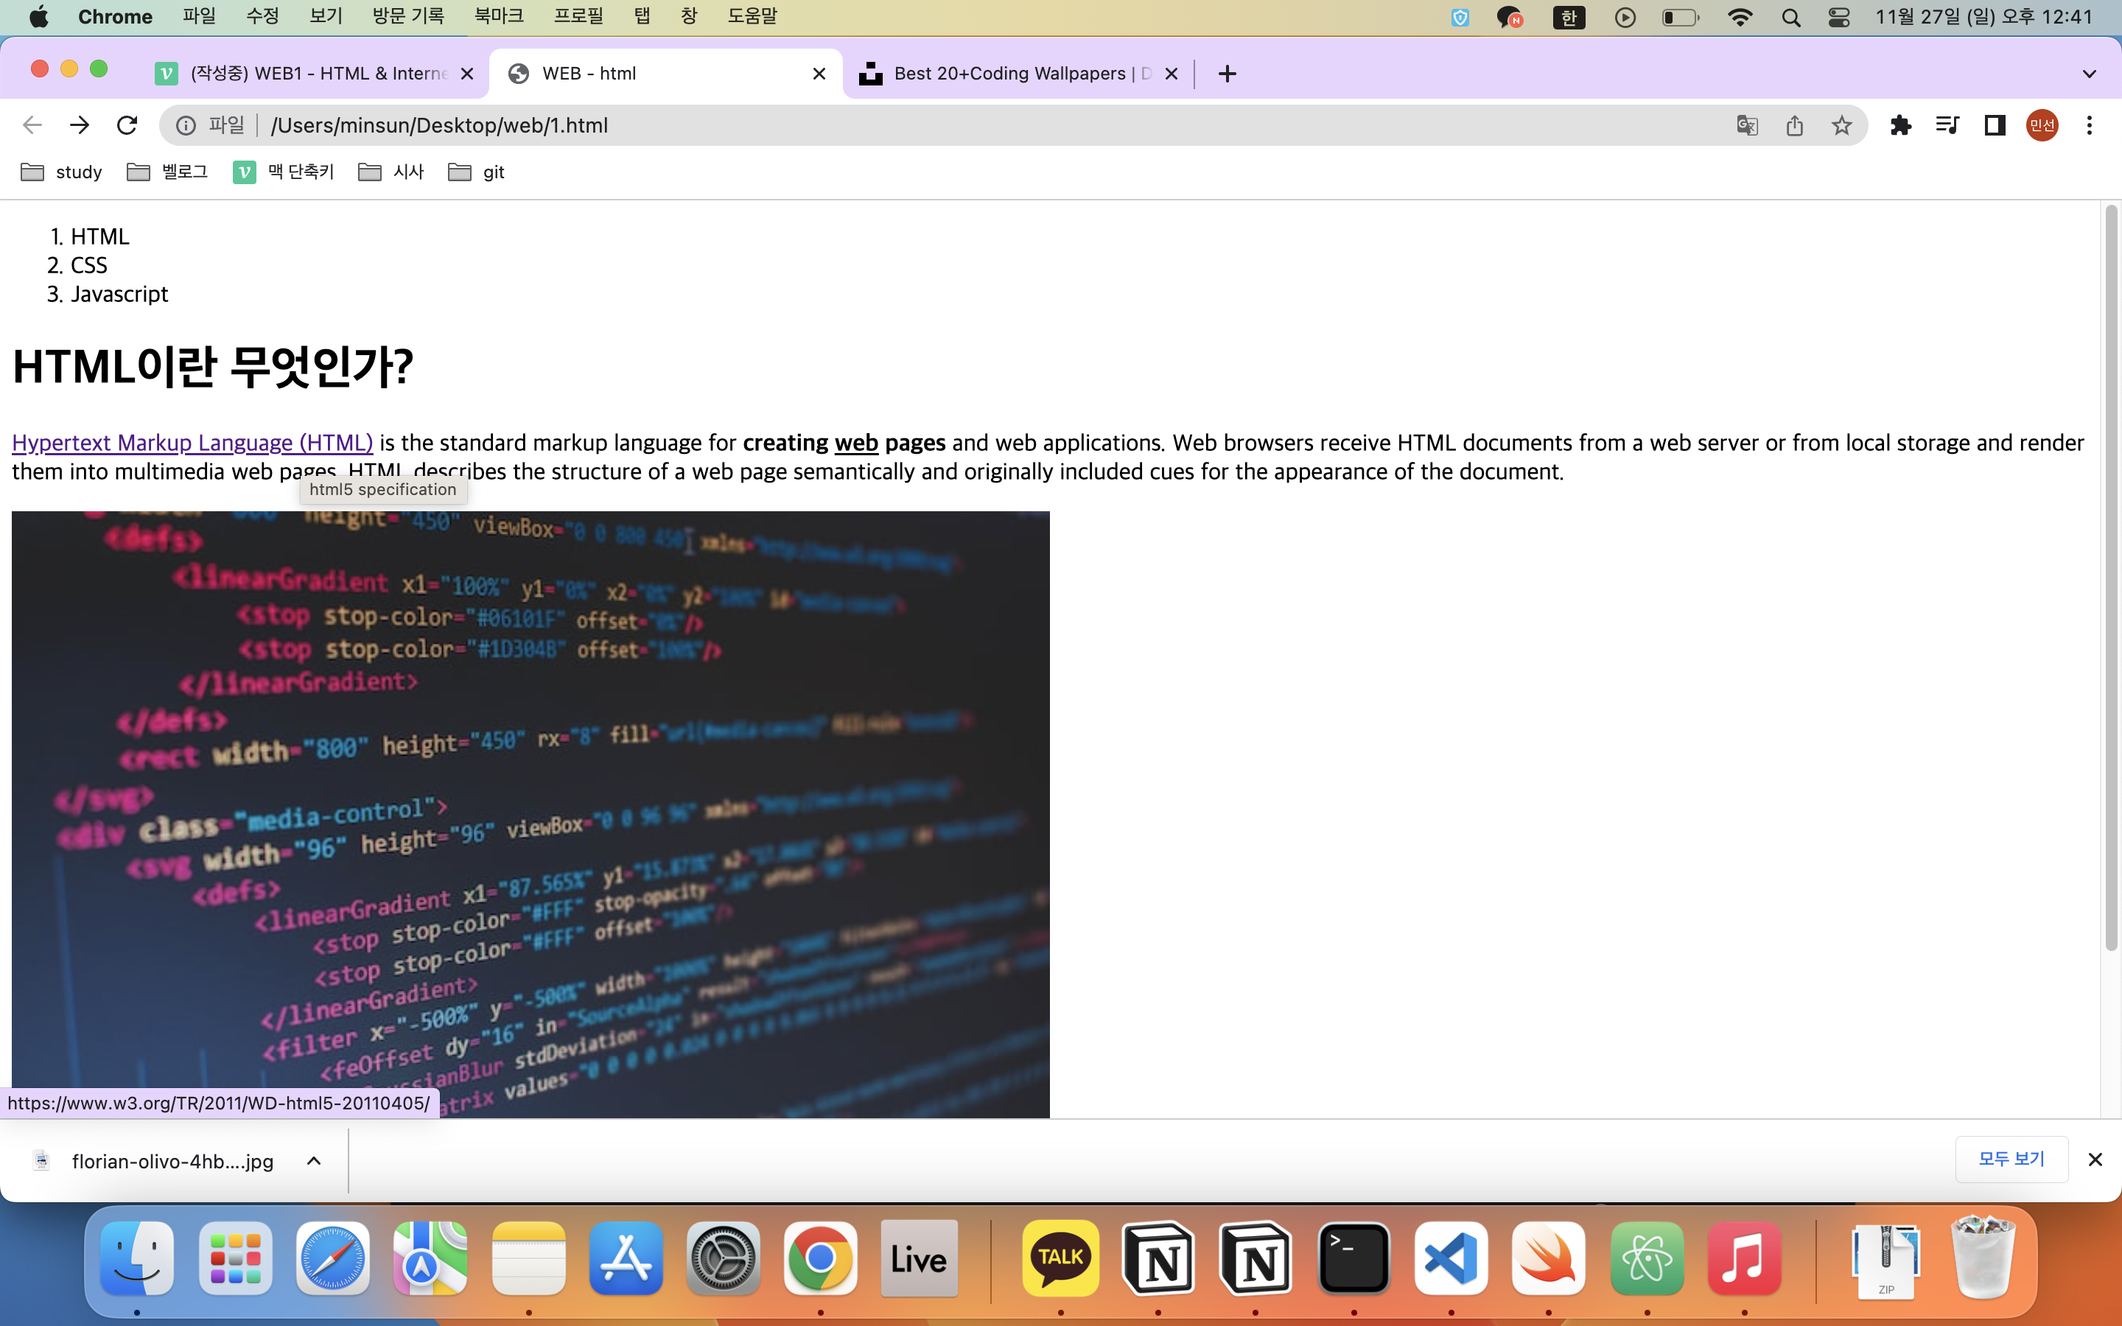Translate this page via the Google Translate icon
The width and height of the screenshot is (2122, 1326).
pyautogui.click(x=1747, y=125)
